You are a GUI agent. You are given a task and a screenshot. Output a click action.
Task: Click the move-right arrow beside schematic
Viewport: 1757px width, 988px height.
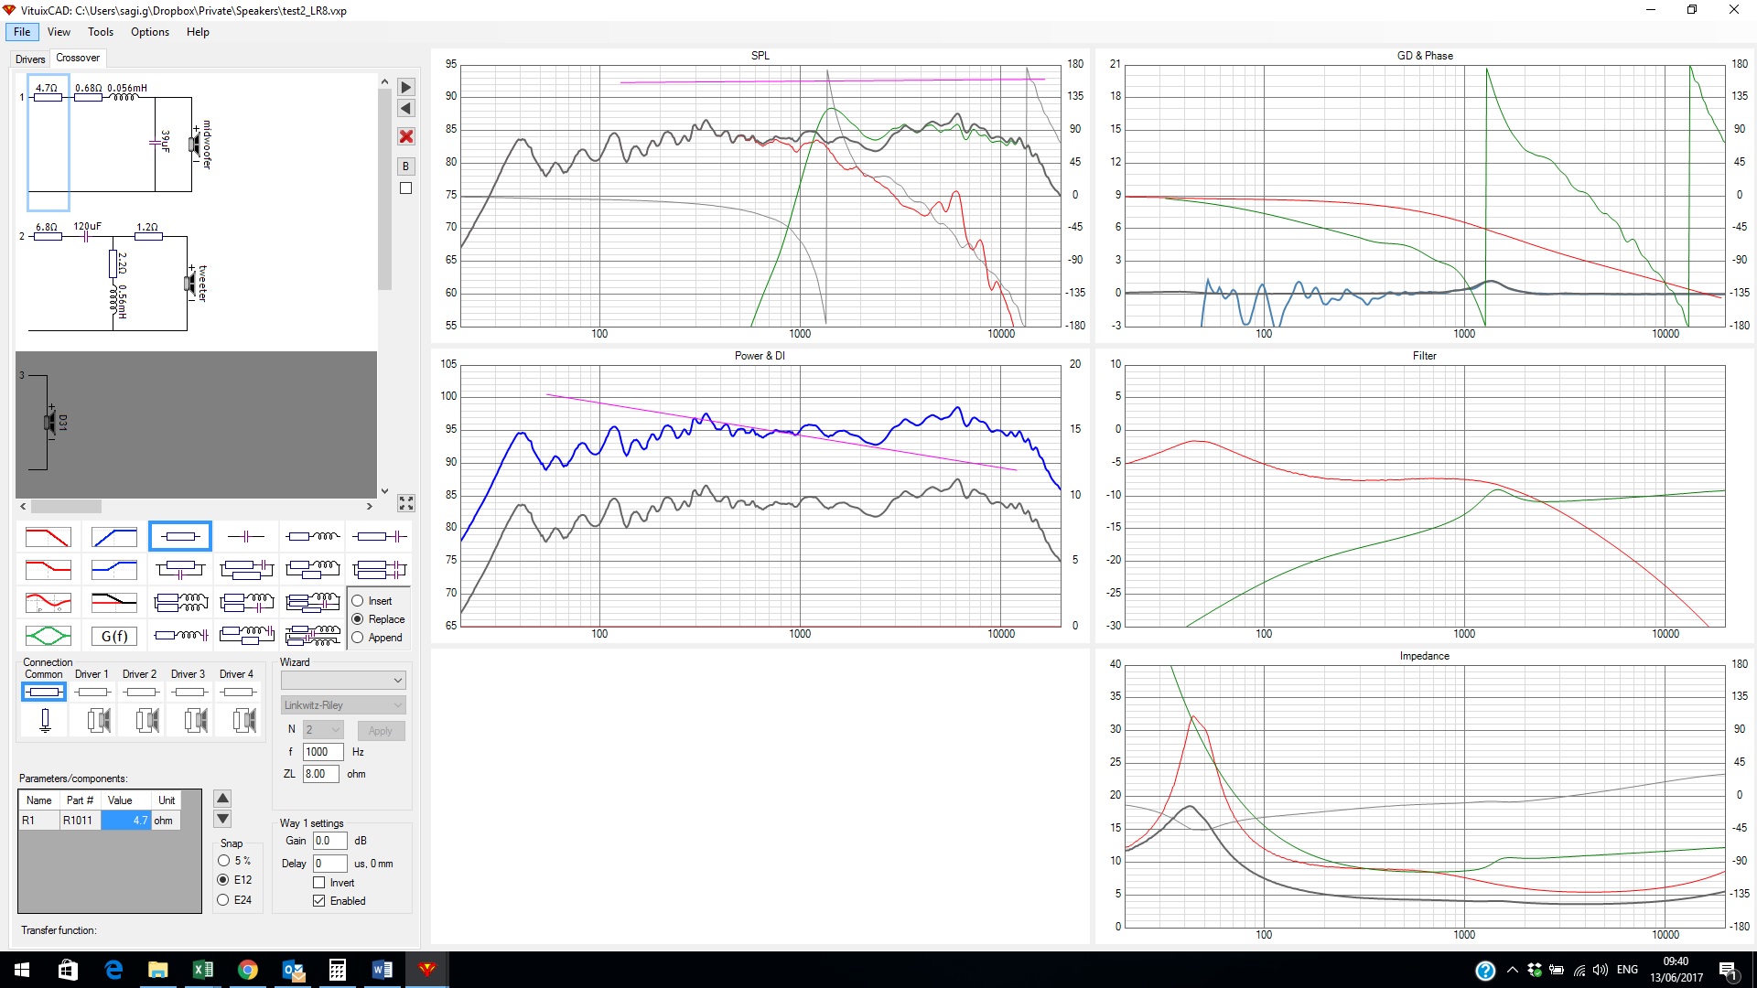406,88
